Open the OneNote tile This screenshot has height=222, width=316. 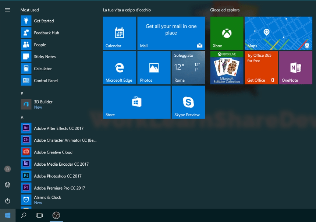pos(296,68)
